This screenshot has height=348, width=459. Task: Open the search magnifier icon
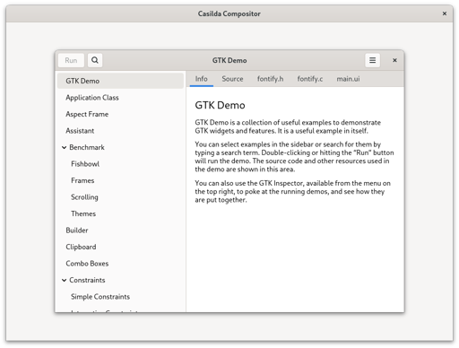point(95,60)
